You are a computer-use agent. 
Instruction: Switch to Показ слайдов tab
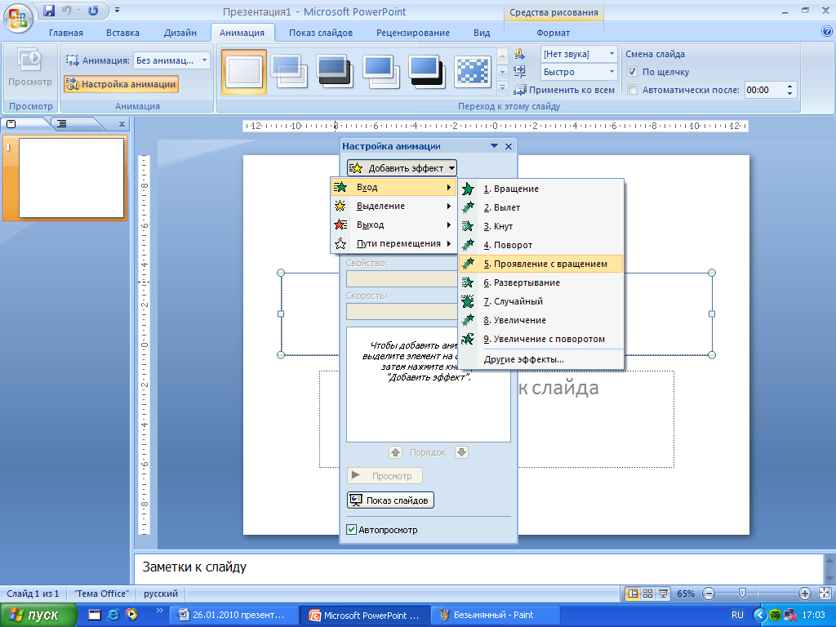(321, 33)
